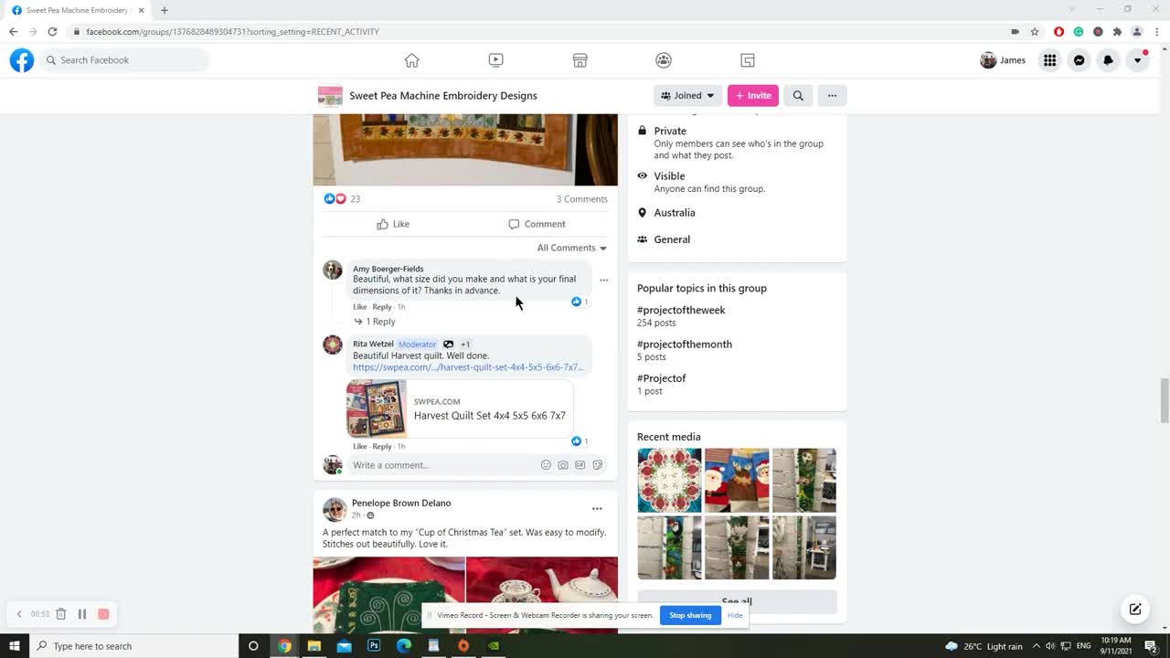Open the Groups icon in top navigation
Viewport: 1170px width, 658px height.
(664, 60)
